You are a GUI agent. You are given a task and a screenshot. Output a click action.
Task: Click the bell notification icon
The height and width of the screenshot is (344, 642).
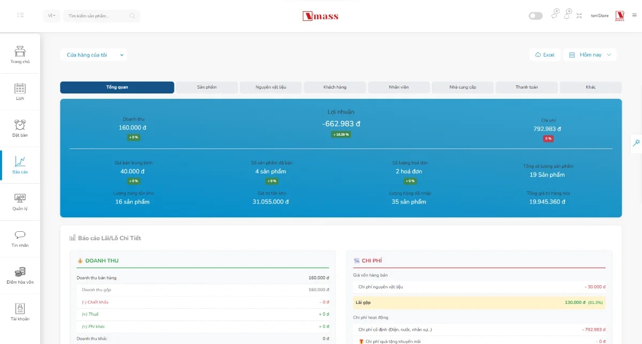(567, 15)
